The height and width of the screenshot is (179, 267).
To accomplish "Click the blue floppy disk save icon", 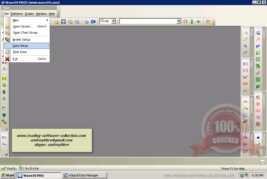I will pos(63,21).
